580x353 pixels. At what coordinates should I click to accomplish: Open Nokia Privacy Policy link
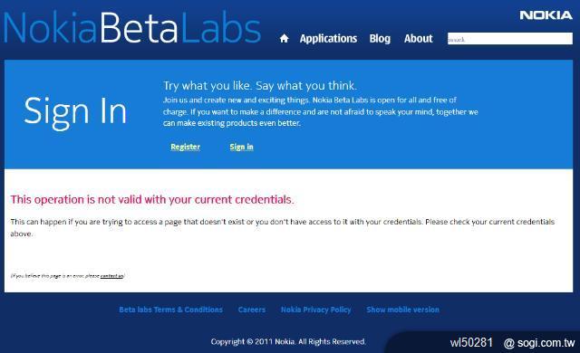coord(316,310)
